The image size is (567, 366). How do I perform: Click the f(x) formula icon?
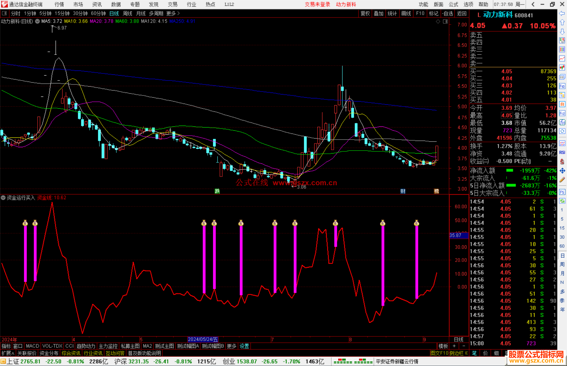coord(562,122)
